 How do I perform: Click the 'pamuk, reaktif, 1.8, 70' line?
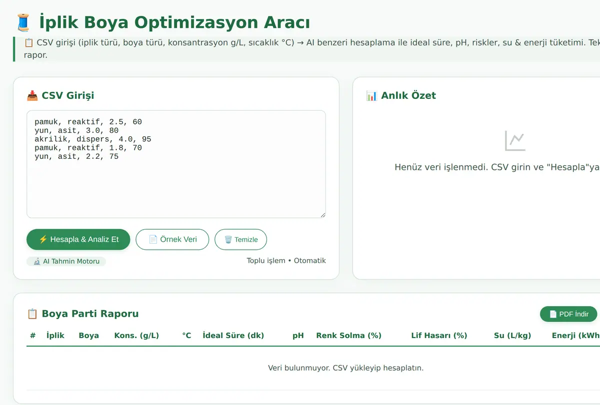point(88,148)
